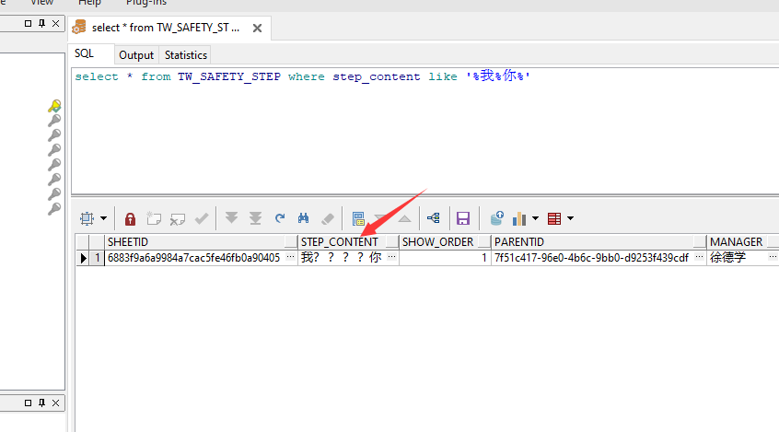Click the purple save results icon
779x432 pixels.
[463, 218]
